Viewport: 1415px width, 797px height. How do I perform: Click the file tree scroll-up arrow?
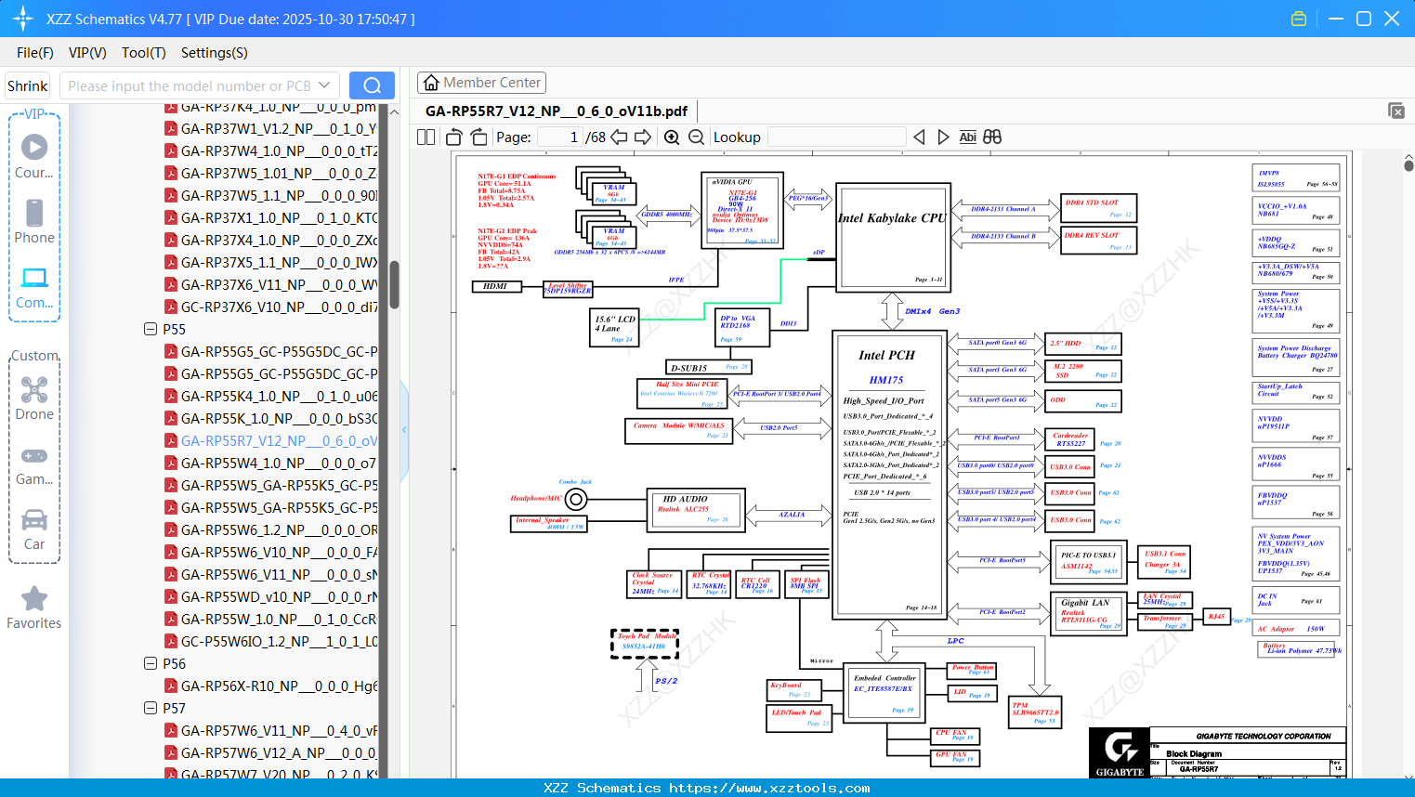pyautogui.click(x=394, y=111)
